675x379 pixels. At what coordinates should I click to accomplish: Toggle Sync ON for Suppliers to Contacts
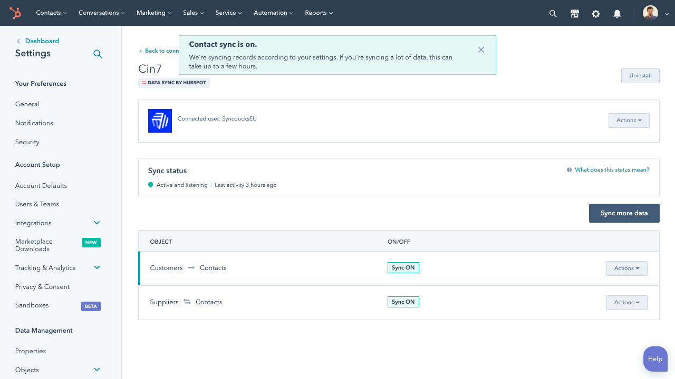point(403,302)
